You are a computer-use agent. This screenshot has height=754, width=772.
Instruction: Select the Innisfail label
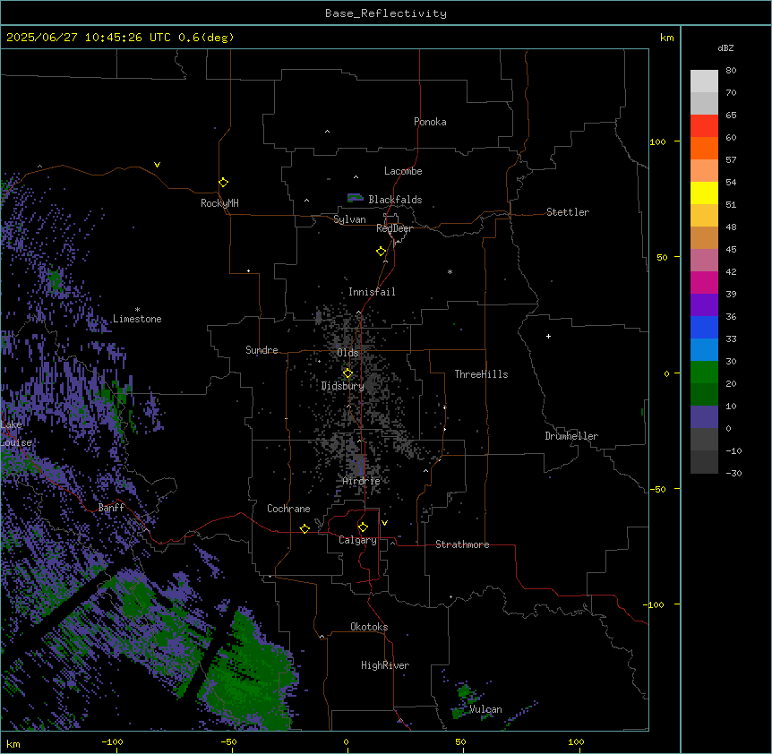372,292
